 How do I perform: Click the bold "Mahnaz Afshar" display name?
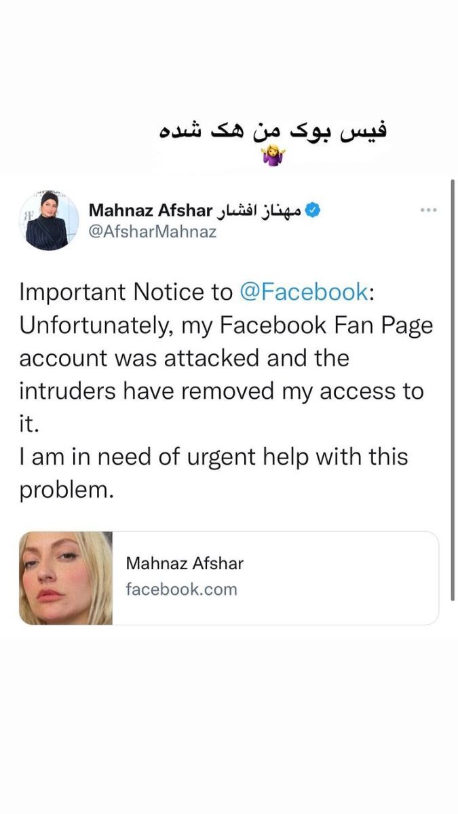[x=151, y=210]
